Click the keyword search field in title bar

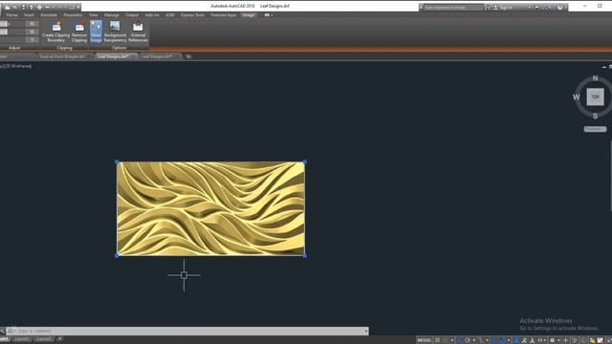453,8
